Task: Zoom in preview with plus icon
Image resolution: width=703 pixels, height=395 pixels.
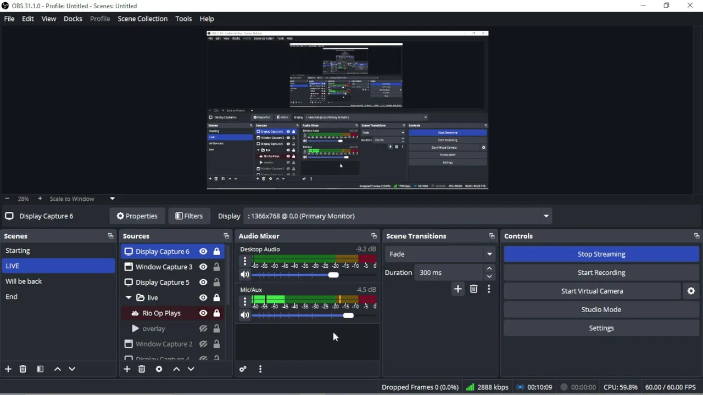Action: tap(40, 199)
